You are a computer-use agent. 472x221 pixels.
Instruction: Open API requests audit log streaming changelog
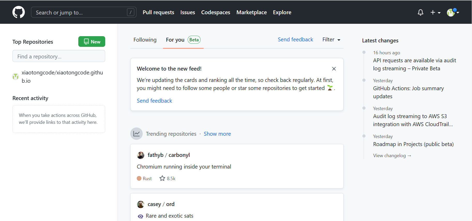[415, 64]
